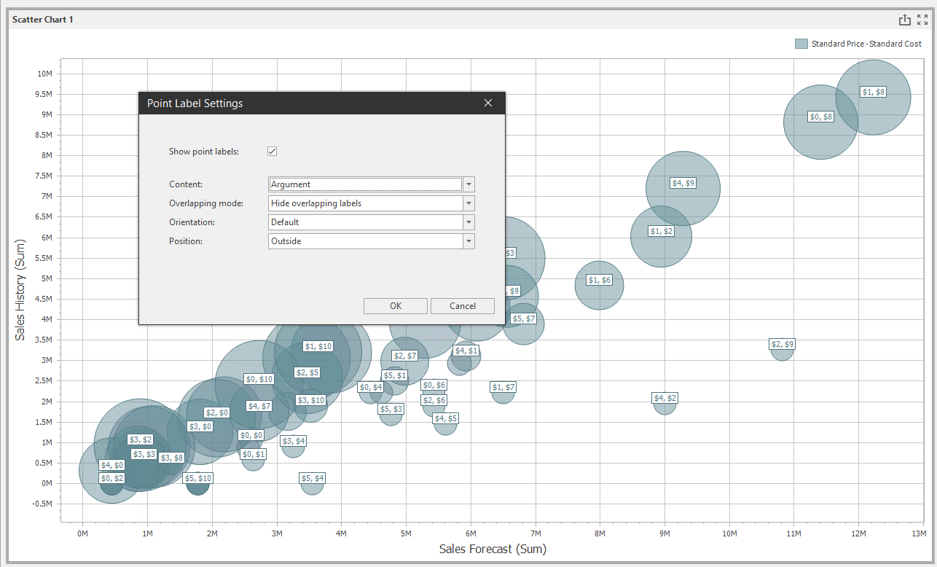Click the $4, $0 point label

click(112, 465)
